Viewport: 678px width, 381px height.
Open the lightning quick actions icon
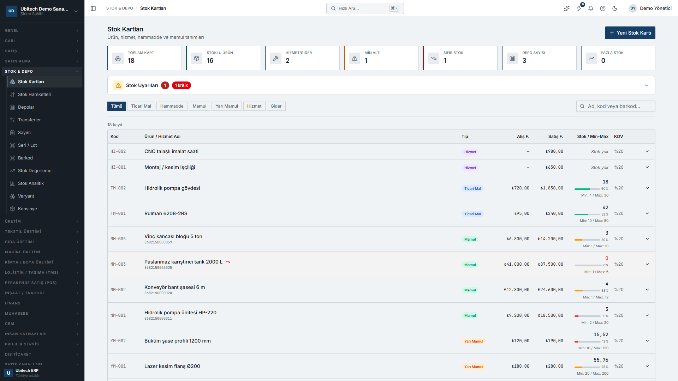579,8
